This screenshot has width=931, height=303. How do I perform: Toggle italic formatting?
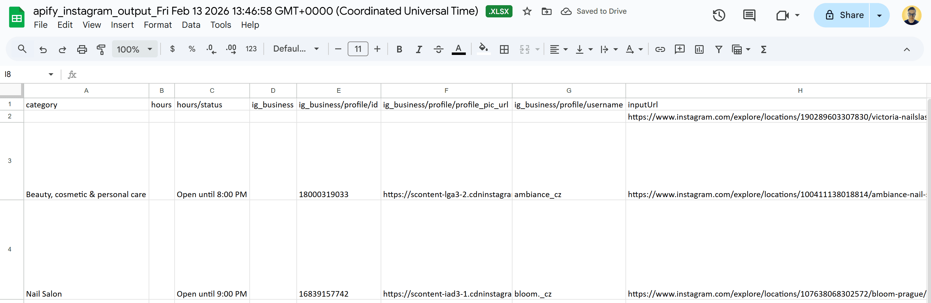click(419, 49)
